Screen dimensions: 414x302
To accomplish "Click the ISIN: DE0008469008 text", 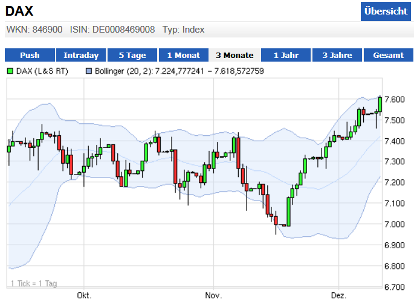I will click(112, 30).
